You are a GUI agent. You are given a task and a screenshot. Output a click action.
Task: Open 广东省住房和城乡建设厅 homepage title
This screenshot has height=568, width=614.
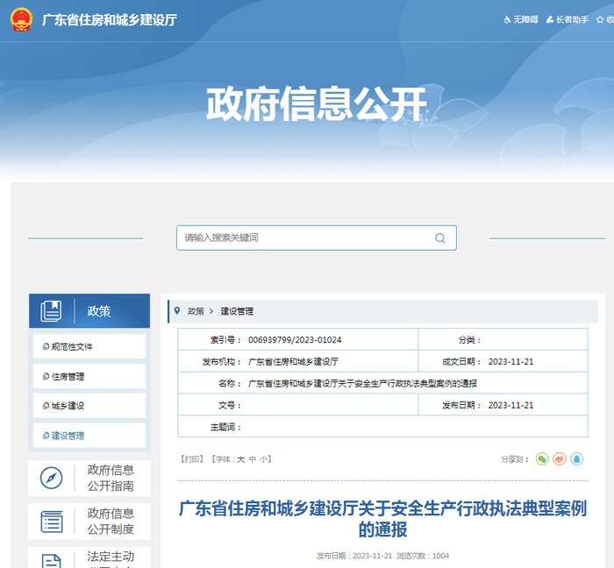110,20
